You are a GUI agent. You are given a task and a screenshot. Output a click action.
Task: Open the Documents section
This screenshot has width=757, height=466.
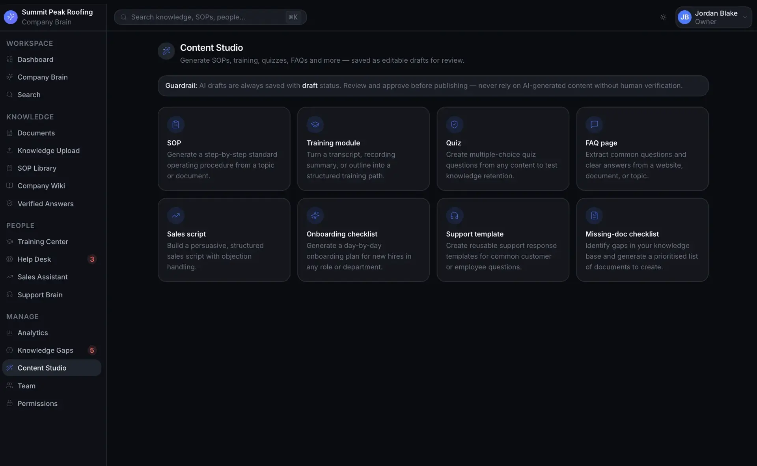click(x=52, y=133)
